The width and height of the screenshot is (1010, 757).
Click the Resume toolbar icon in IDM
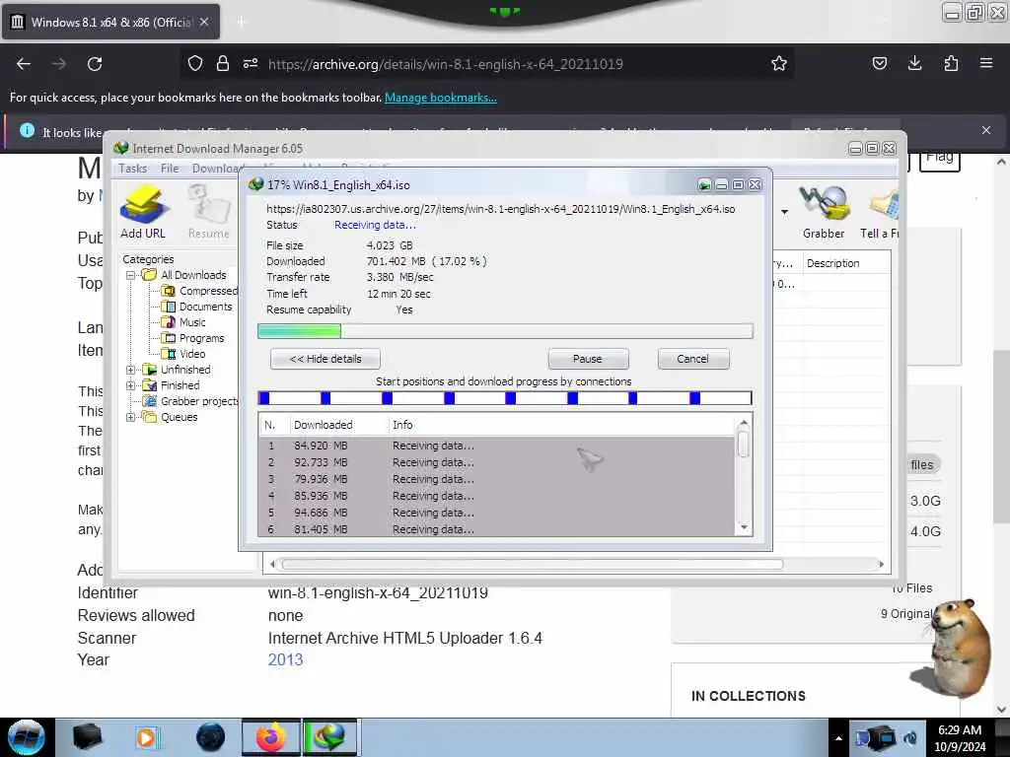coord(209,213)
